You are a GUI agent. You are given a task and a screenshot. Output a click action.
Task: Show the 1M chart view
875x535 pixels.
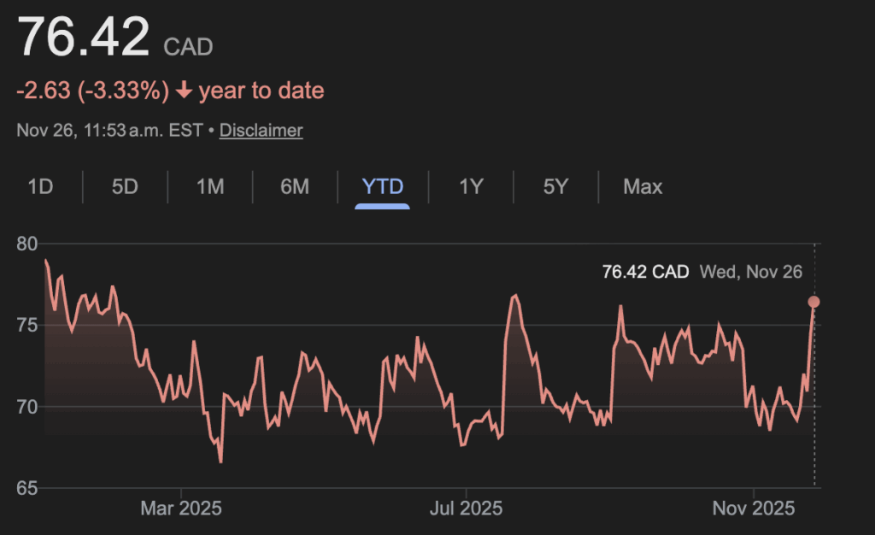tap(210, 186)
